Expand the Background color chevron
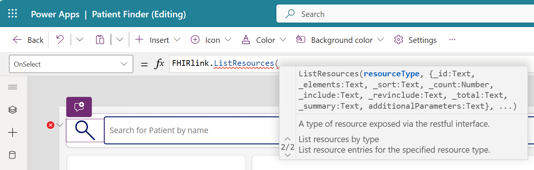This screenshot has height=170, width=534. pos(380,40)
